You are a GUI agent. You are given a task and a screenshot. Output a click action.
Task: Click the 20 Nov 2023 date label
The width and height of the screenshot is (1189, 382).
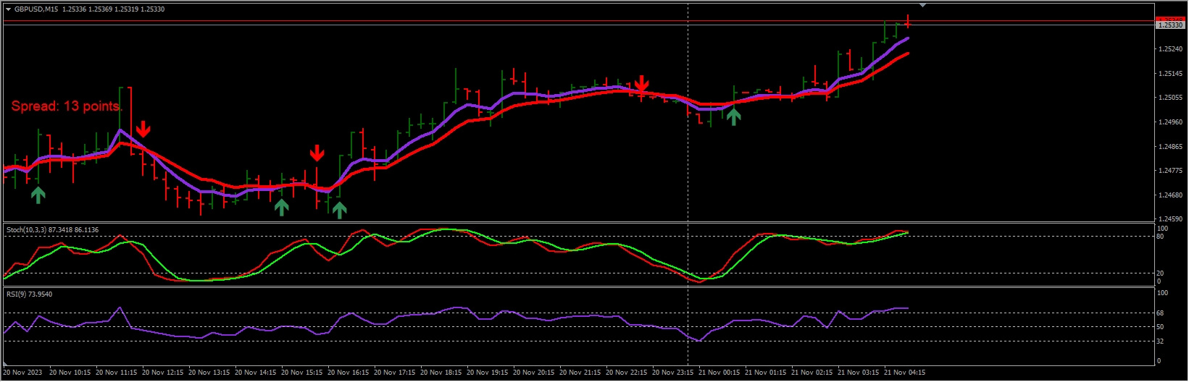(x=23, y=373)
